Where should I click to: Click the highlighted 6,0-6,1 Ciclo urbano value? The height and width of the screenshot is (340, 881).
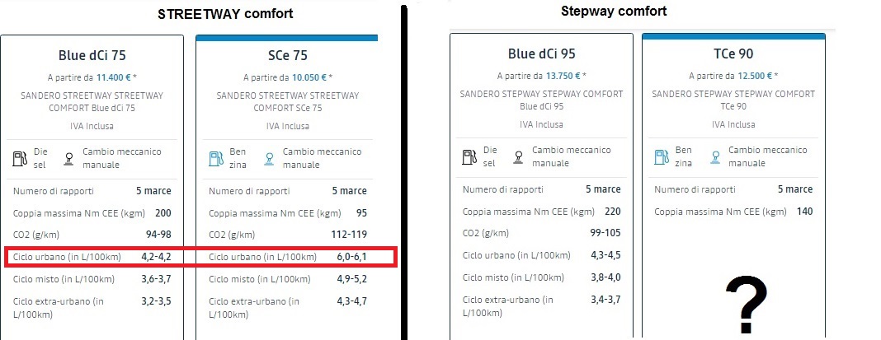[x=351, y=257]
